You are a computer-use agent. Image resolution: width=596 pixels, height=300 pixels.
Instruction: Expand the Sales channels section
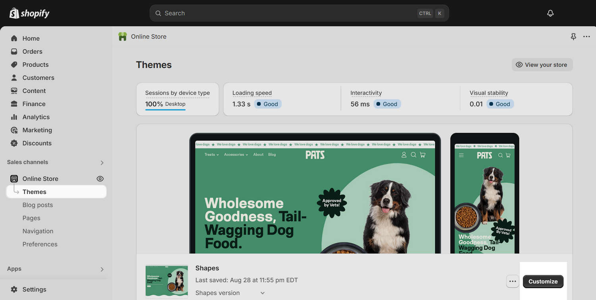[102, 163]
